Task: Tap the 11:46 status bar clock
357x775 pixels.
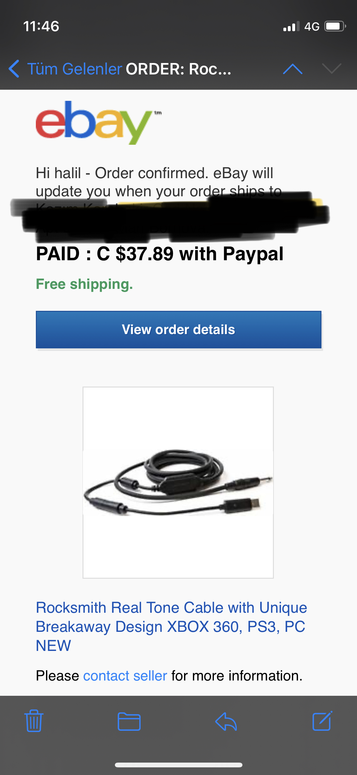Action: 41,26
